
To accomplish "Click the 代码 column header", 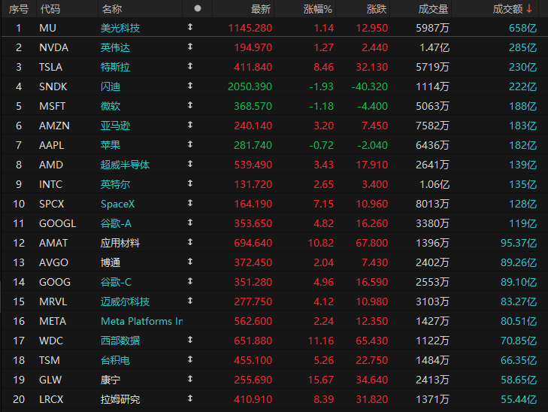I will [50, 9].
